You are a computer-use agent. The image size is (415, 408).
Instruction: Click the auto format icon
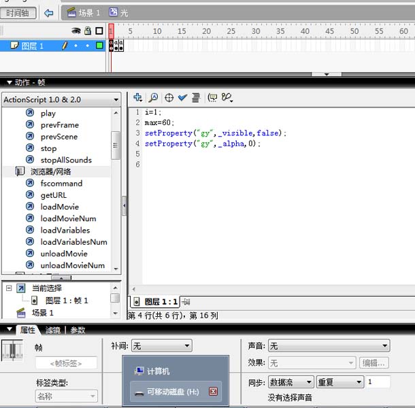point(196,98)
